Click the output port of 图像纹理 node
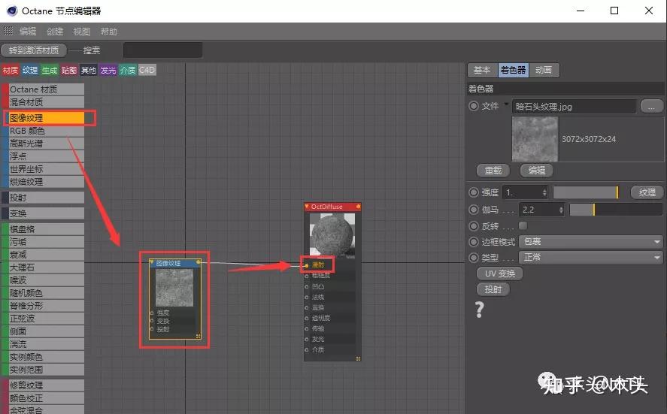 199,261
